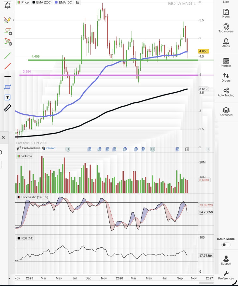Click the MOTA ENGIL instrument title

tap(182, 4)
